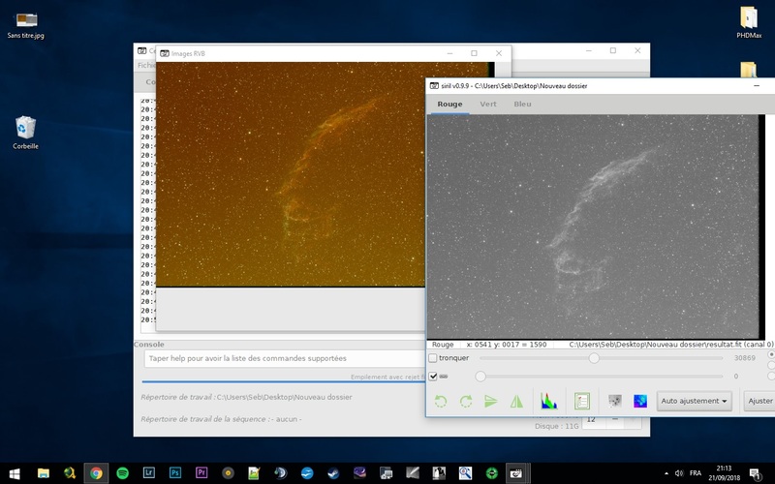
Task: Launch Steam from taskbar
Action: pyautogui.click(x=333, y=473)
